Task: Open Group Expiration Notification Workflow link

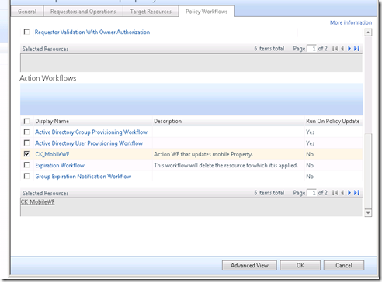Action: pyautogui.click(x=83, y=177)
